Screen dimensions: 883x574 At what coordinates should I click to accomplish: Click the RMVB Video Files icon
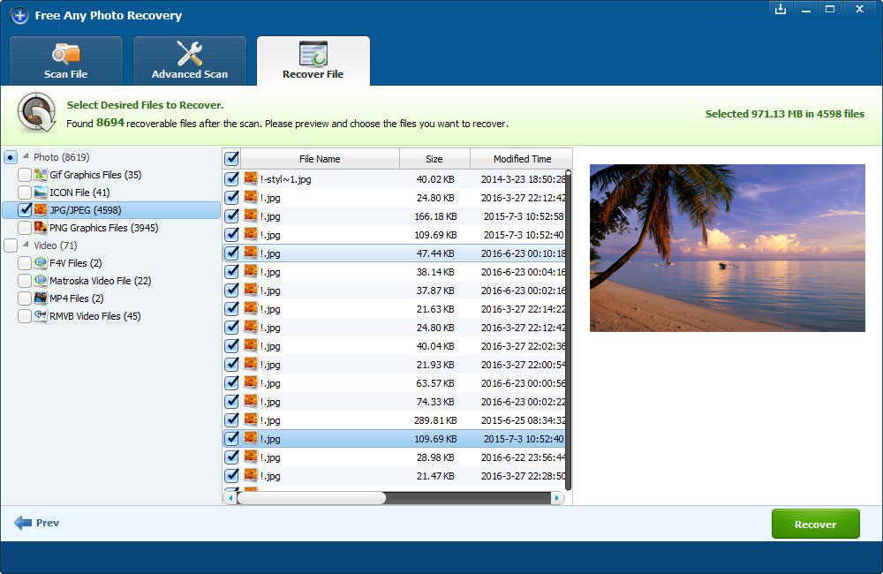pos(41,316)
